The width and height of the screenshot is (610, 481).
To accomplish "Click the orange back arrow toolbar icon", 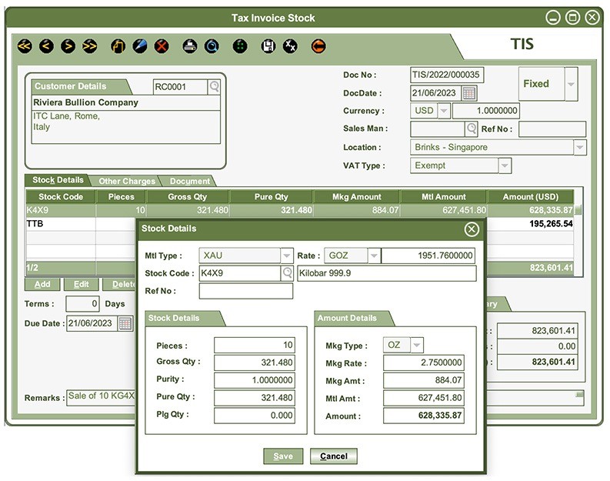I will coord(318,46).
